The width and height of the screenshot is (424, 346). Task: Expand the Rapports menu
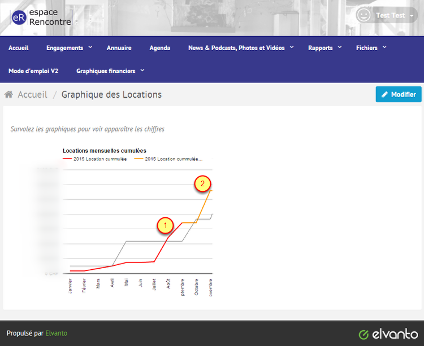[x=325, y=48]
